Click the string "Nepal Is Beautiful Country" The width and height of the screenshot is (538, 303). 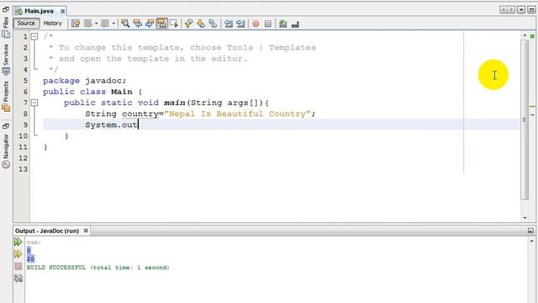tap(237, 114)
